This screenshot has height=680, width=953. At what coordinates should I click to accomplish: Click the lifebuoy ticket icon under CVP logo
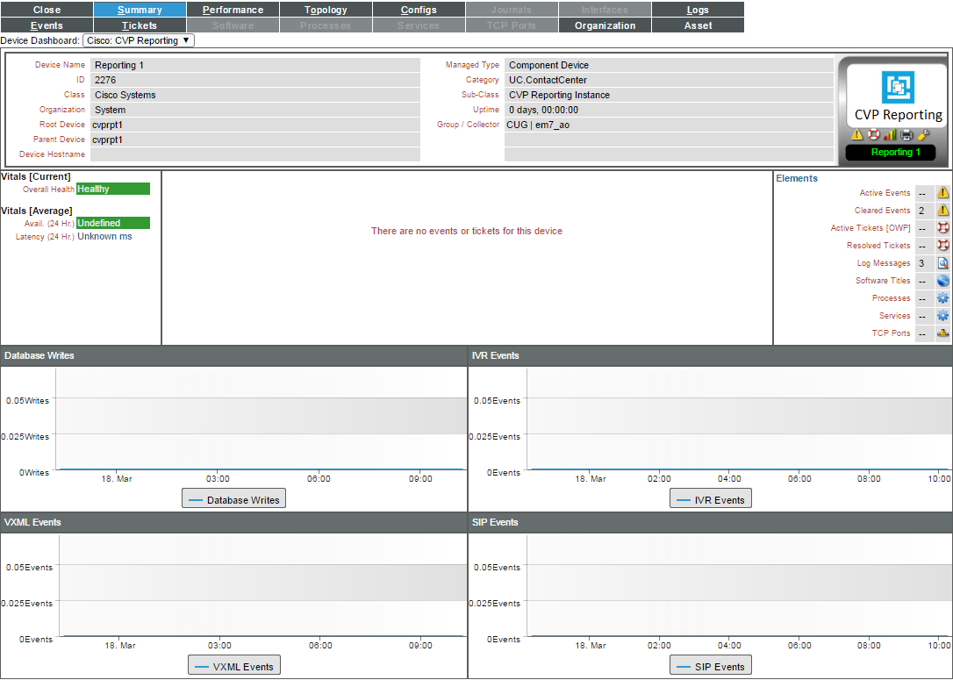[873, 135]
